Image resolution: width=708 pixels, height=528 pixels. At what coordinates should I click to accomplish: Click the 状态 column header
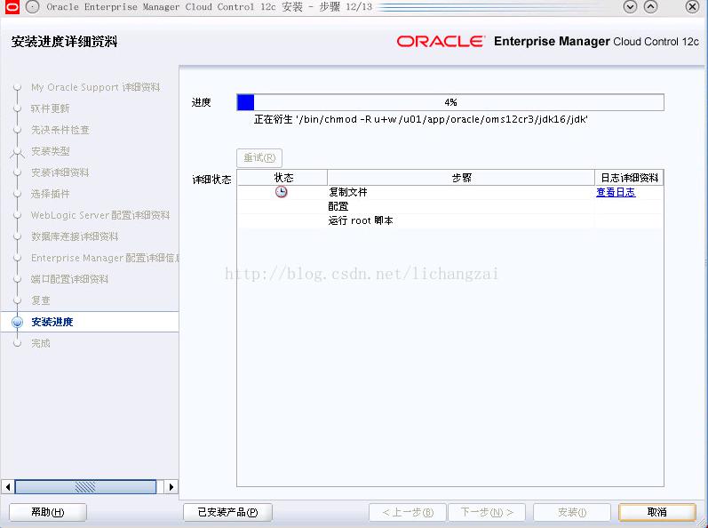pyautogui.click(x=282, y=178)
